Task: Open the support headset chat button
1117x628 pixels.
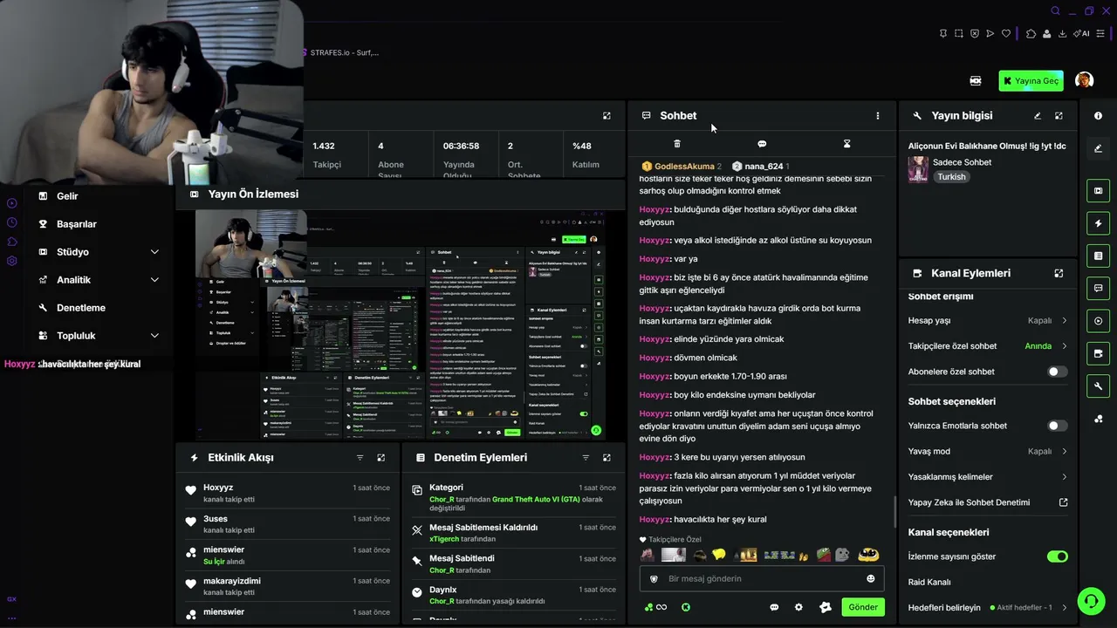Action: 1090,601
